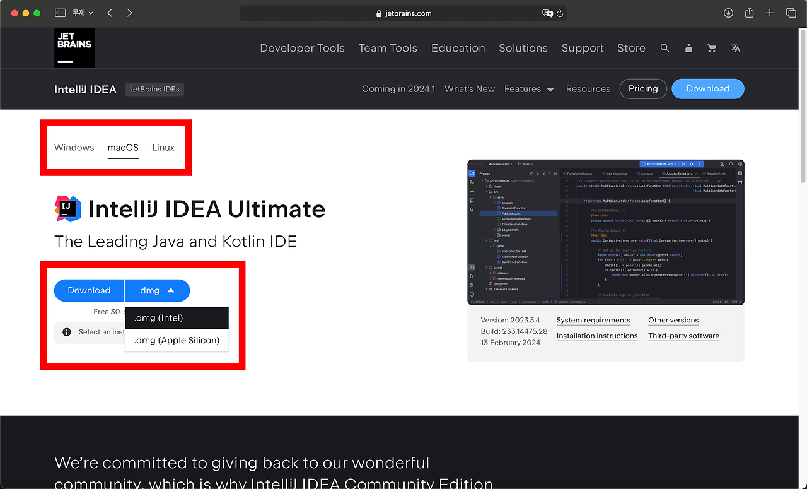Switch to the Linux tab
The image size is (807, 489).
click(x=163, y=148)
